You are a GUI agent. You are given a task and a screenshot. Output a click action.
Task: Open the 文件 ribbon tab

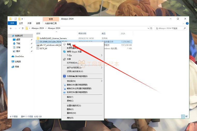click(x=12, y=23)
